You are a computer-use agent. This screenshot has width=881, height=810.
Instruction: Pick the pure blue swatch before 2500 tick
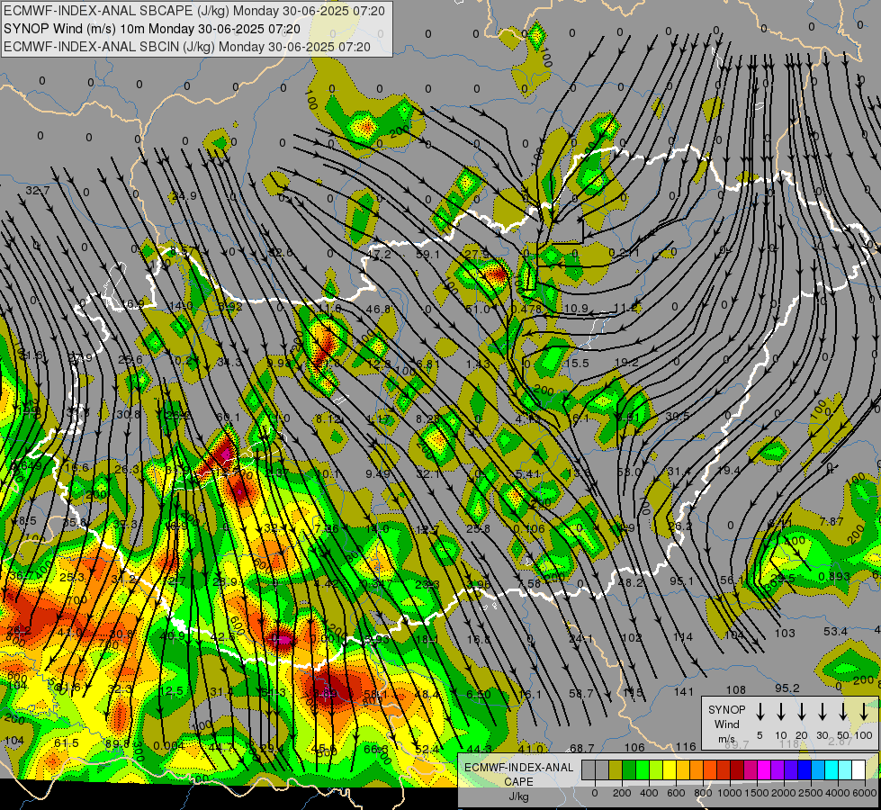[804, 770]
